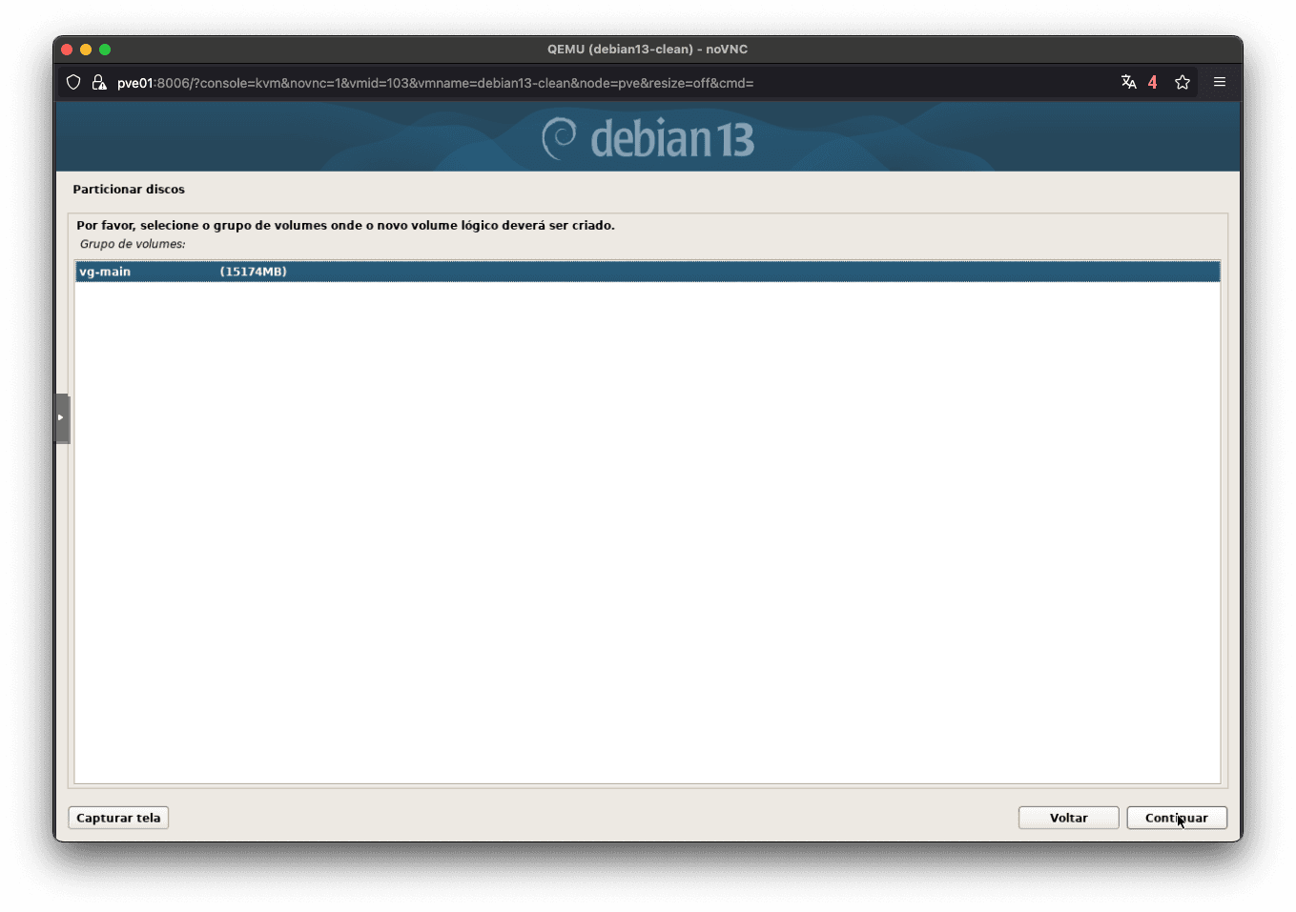Screen dimensions: 1296x912
Task: Minimize window using the yellow button
Action: tap(86, 50)
